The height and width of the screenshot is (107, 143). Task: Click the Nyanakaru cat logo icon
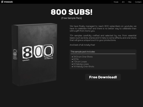pos(2,2)
